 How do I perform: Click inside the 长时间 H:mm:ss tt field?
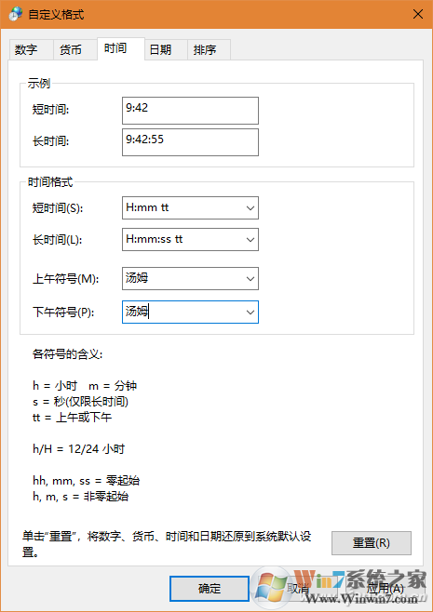tap(183, 240)
